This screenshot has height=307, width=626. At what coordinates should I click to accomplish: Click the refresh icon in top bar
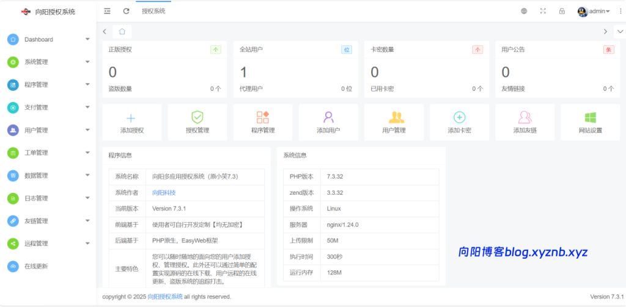[x=126, y=11]
